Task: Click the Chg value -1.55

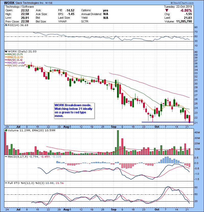Action: [188, 14]
